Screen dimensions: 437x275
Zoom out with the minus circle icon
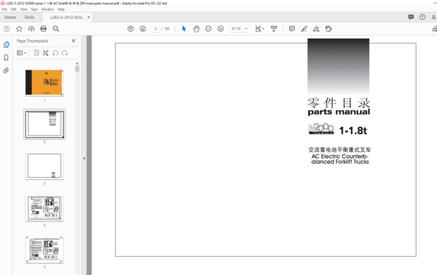208,29
